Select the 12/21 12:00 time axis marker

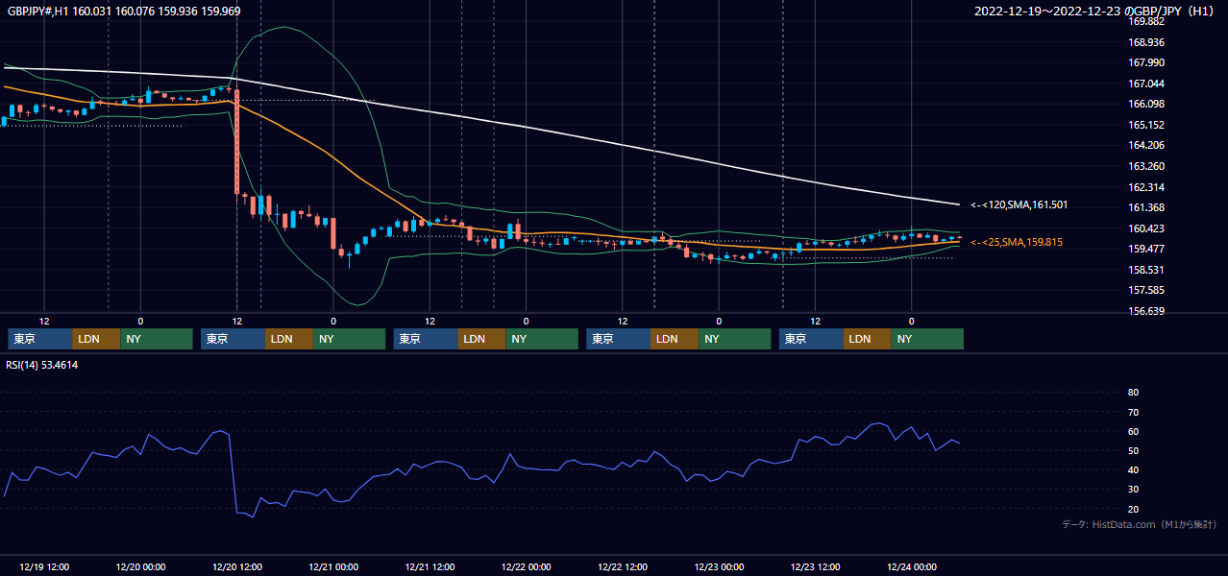click(x=430, y=566)
